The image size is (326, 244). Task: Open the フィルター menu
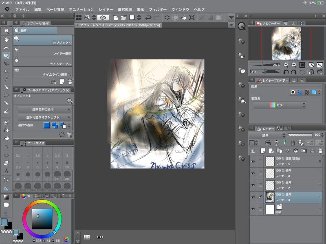point(158,9)
